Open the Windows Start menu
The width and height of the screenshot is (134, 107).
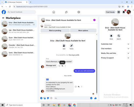2,105
